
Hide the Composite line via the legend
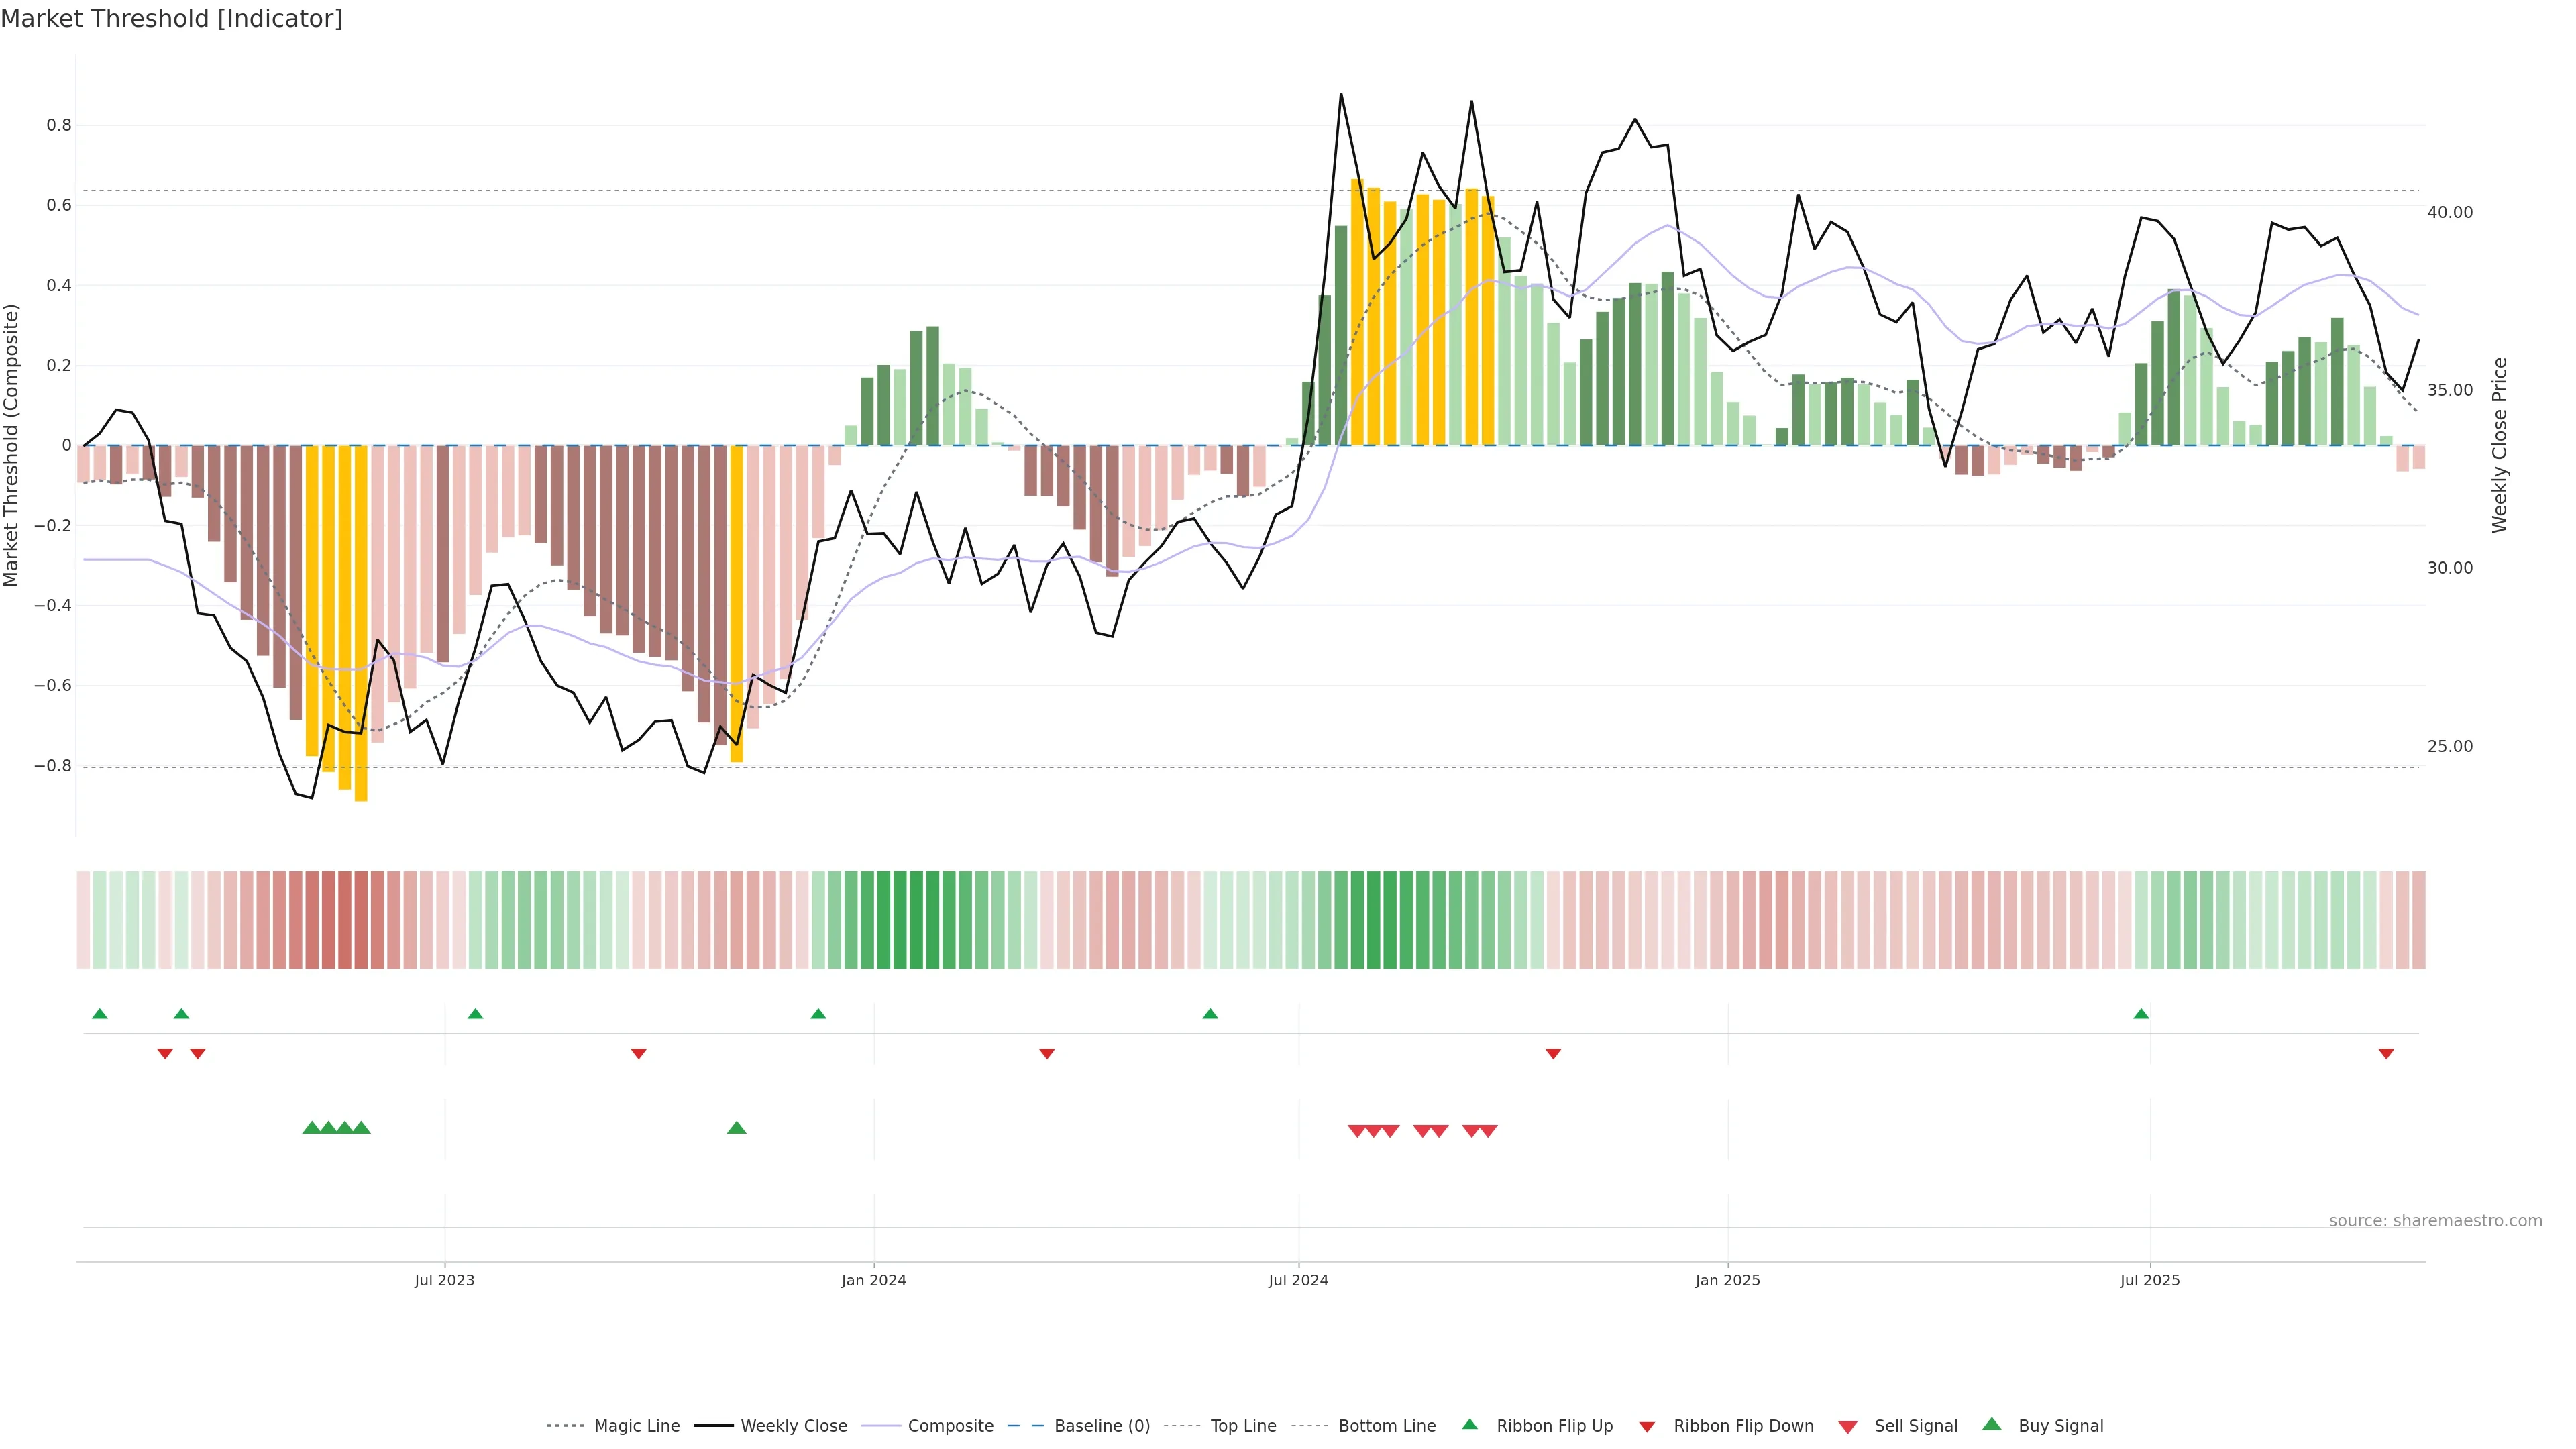point(950,1426)
